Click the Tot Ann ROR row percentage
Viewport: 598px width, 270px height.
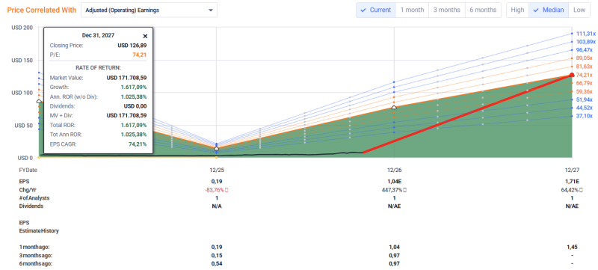(x=134, y=134)
